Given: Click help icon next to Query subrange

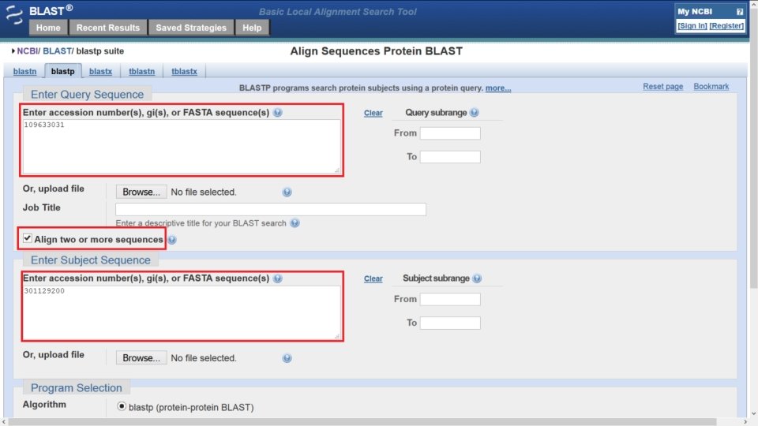Looking at the screenshot, I should 475,113.
